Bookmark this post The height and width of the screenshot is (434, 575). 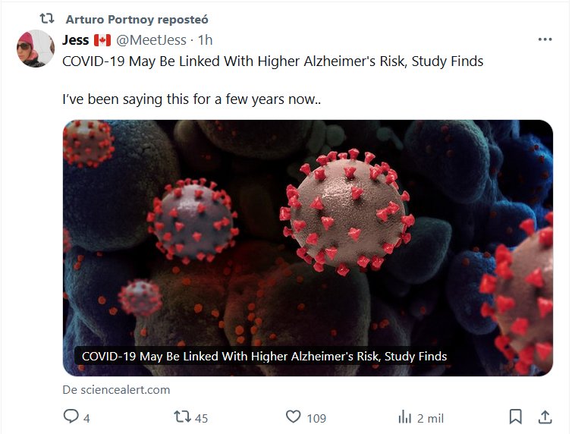(x=515, y=417)
